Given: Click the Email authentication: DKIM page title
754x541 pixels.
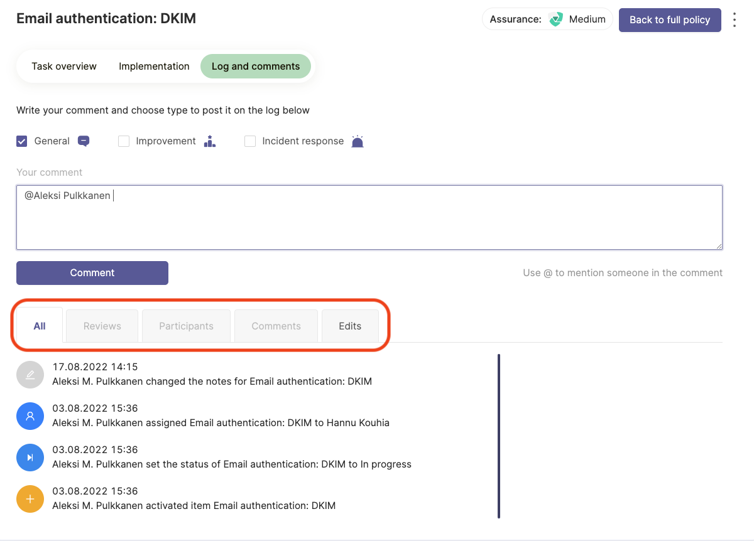Looking at the screenshot, I should coord(106,19).
